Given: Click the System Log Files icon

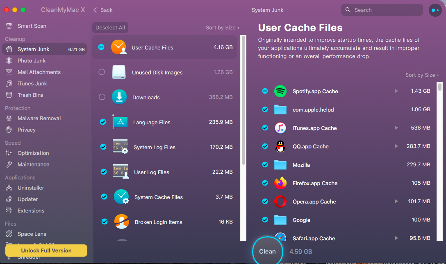Looking at the screenshot, I should pos(121,147).
